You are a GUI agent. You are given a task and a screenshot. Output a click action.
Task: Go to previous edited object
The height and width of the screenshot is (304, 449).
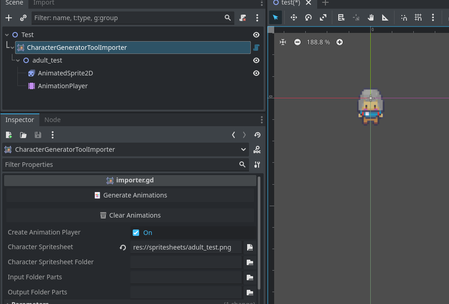[233, 135]
